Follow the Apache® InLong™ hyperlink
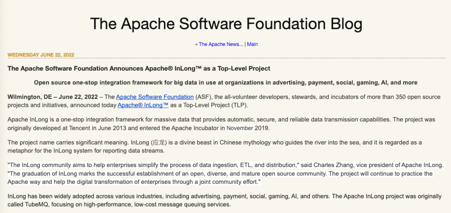This screenshot has height=213, width=451. [x=143, y=105]
